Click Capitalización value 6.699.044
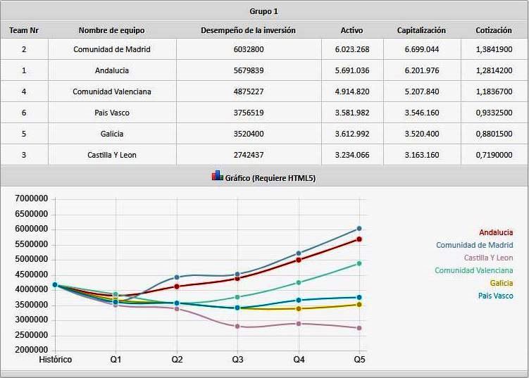 422,49
